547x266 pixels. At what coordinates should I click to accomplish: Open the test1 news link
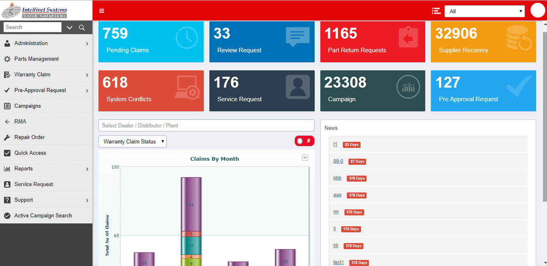pos(338,262)
